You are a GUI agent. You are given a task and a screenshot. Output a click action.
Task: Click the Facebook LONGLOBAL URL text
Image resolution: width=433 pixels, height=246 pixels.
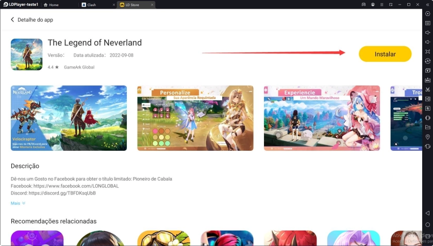tap(76, 186)
